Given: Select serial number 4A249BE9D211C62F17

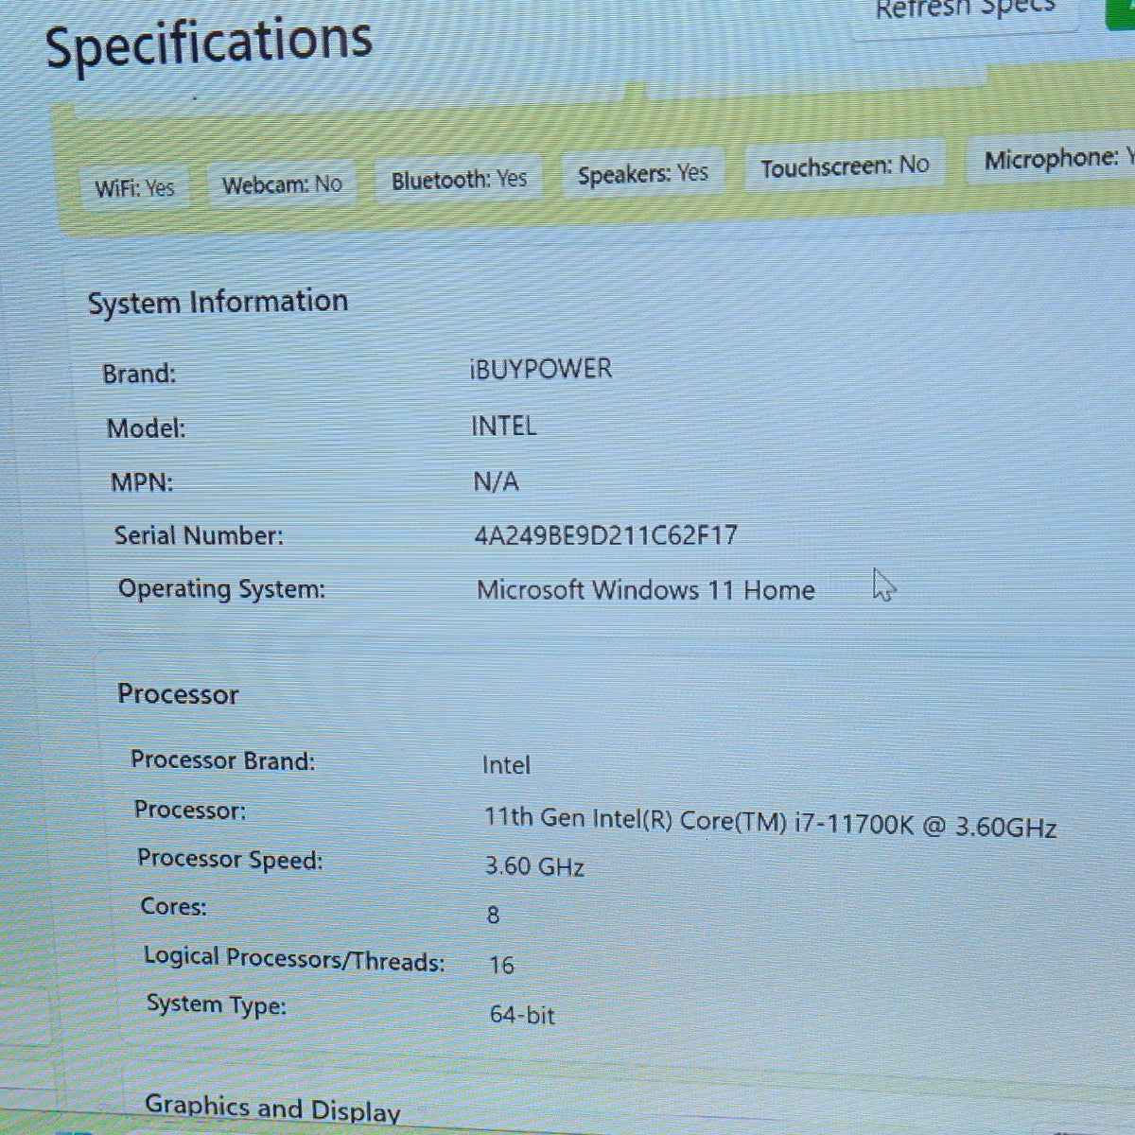Looking at the screenshot, I should (x=606, y=535).
